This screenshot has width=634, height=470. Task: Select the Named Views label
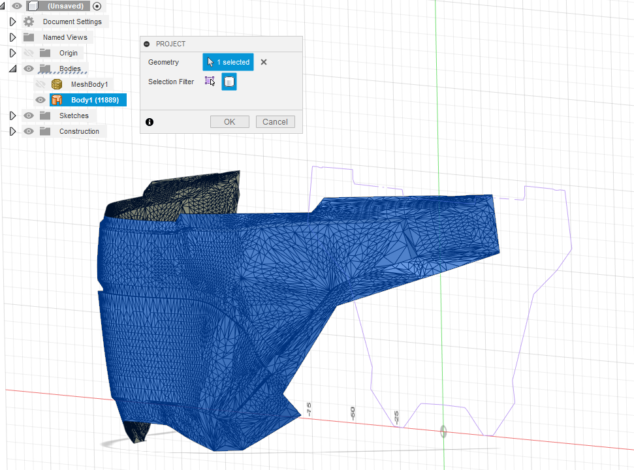coord(65,37)
